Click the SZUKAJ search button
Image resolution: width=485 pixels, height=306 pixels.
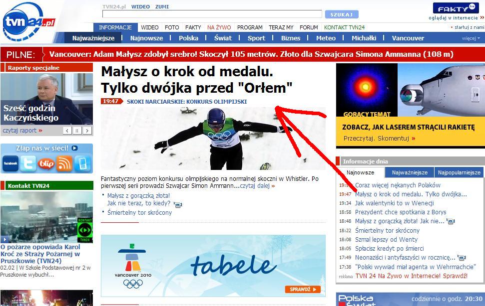[x=342, y=14]
